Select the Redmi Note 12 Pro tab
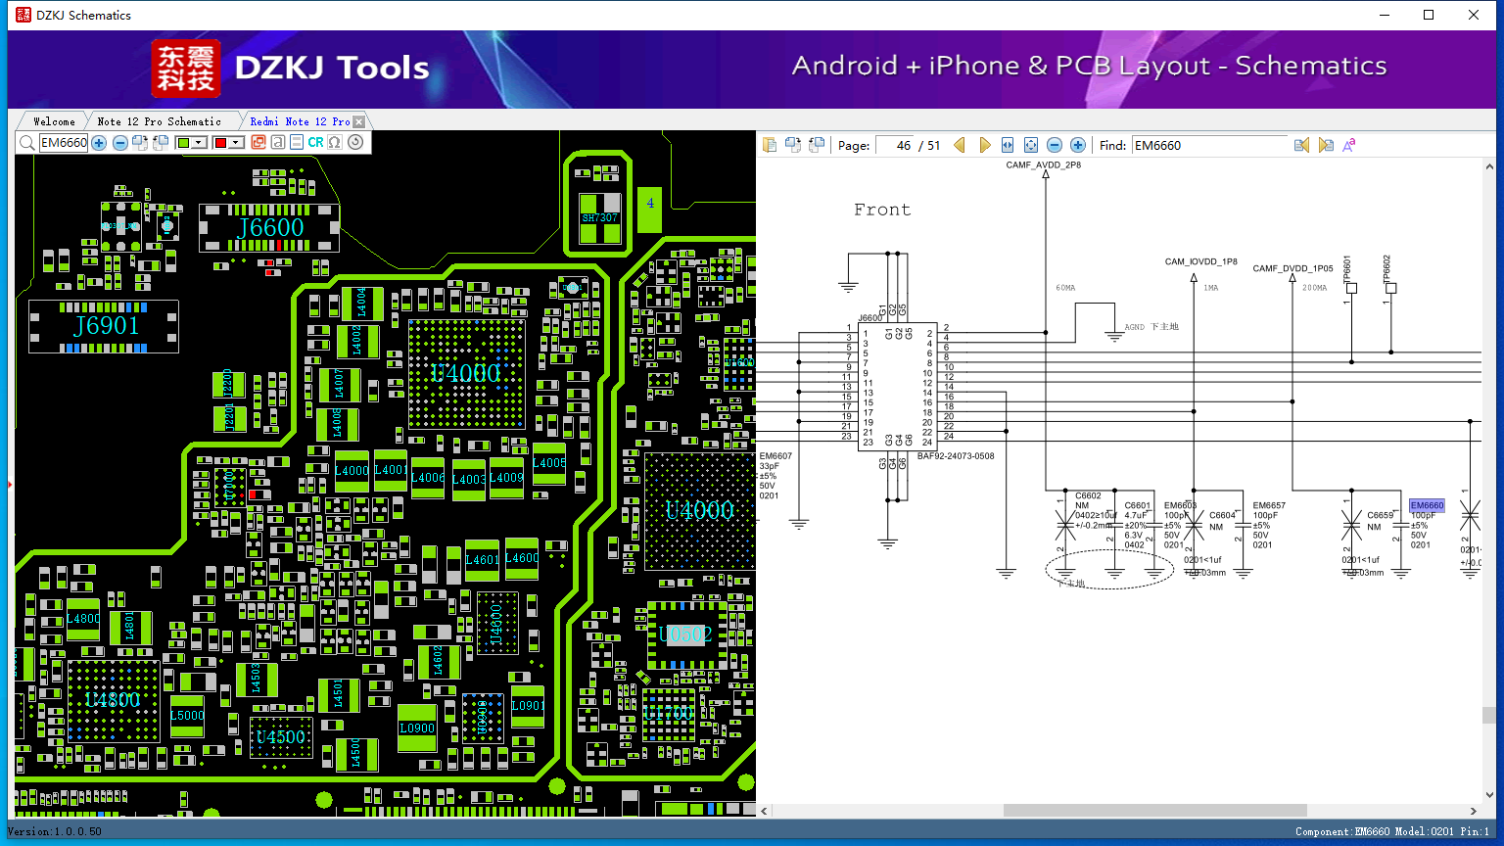 pos(300,121)
